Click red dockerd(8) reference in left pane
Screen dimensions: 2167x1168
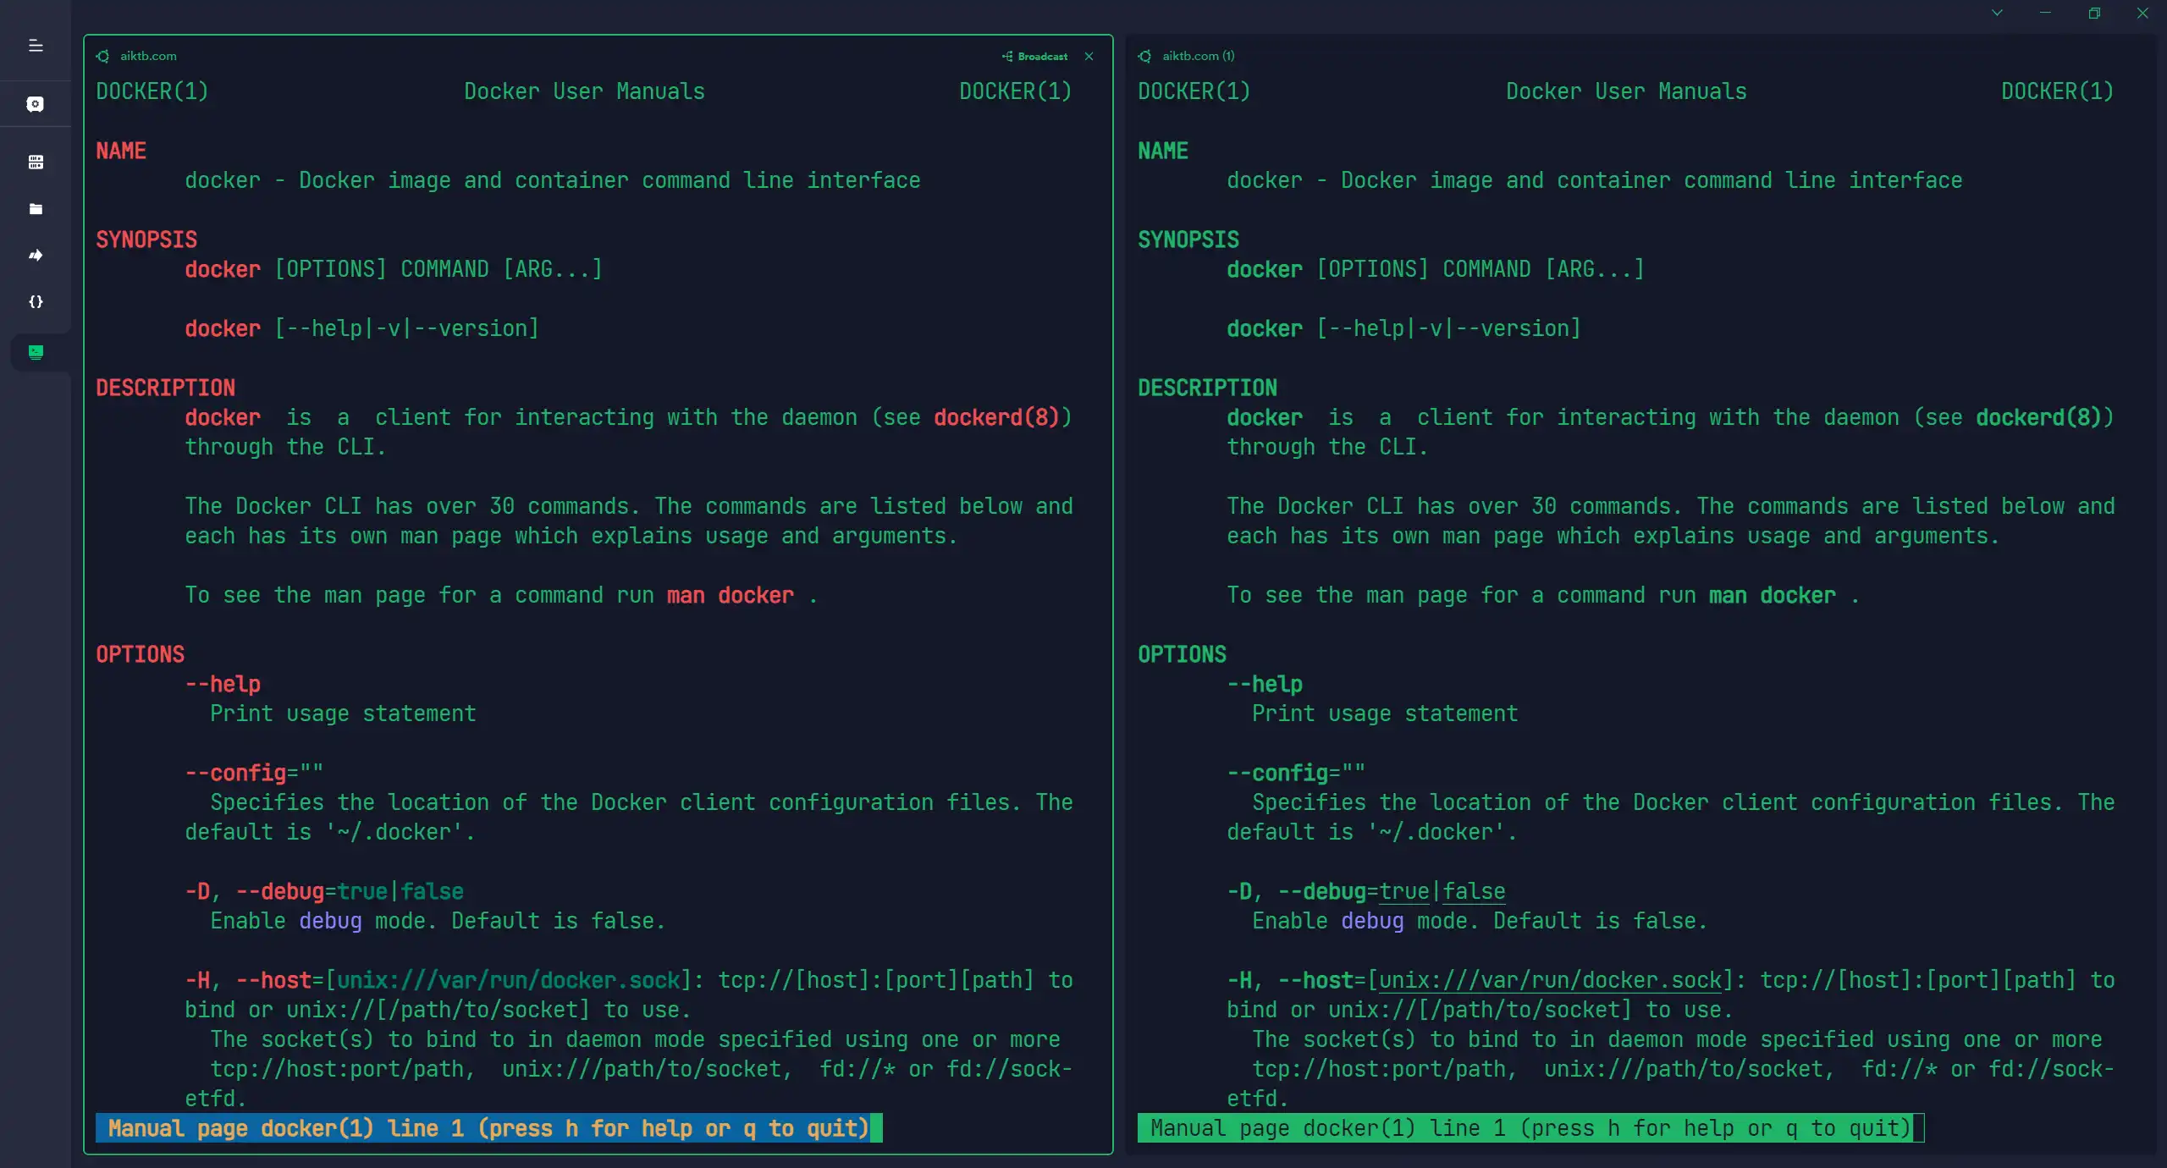click(997, 418)
